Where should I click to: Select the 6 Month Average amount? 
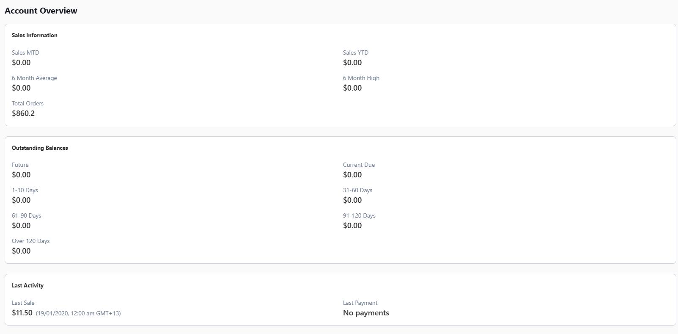tap(21, 88)
